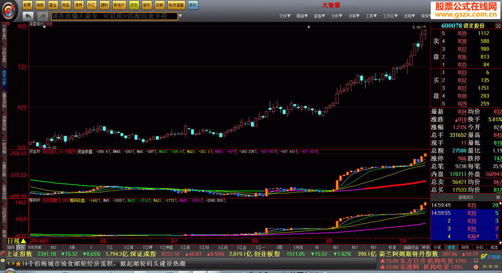Click the back arrow navigation button
This screenshot has height=273, width=502.
coord(28,16)
